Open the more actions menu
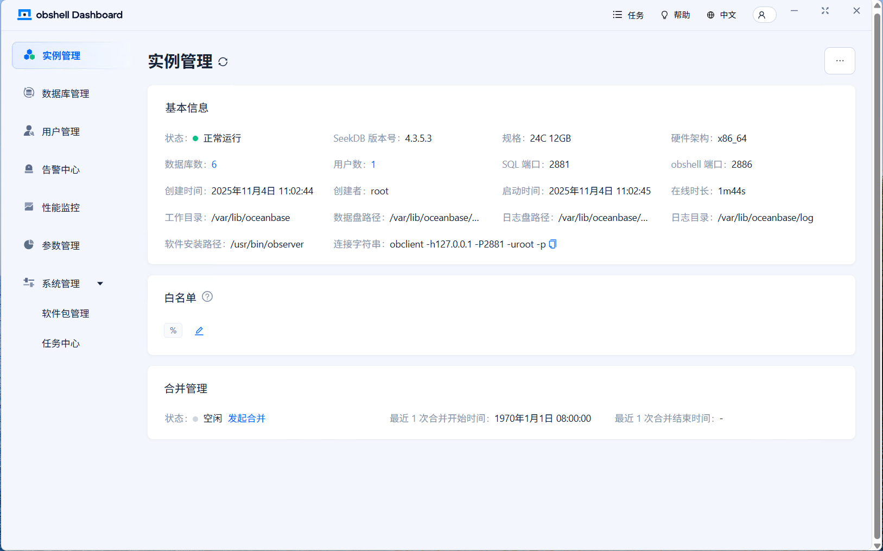 coord(840,61)
